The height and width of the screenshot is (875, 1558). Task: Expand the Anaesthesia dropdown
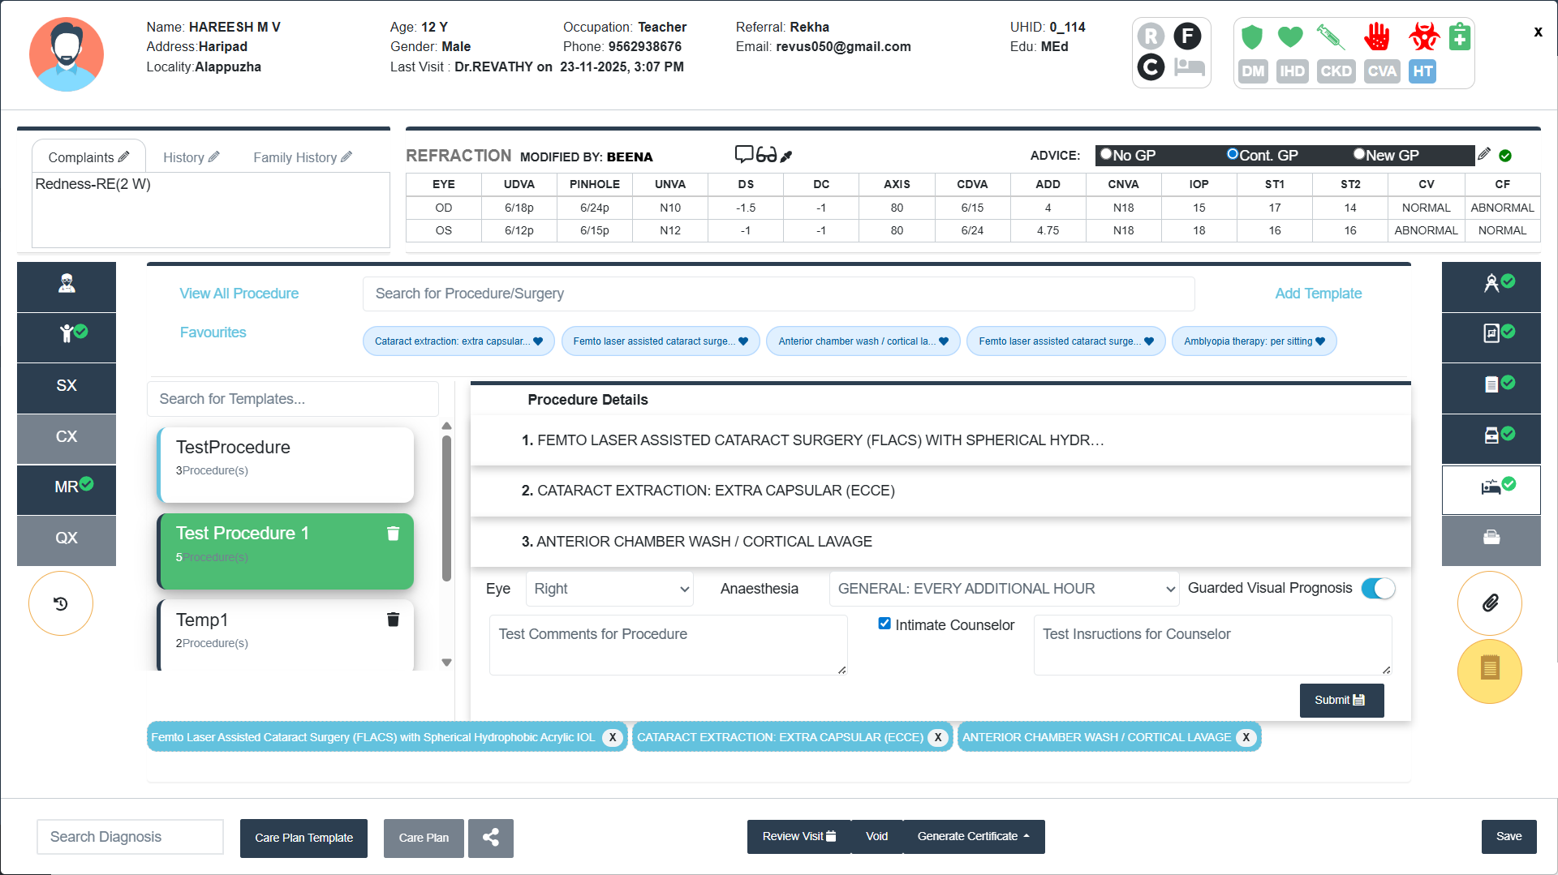click(1005, 589)
